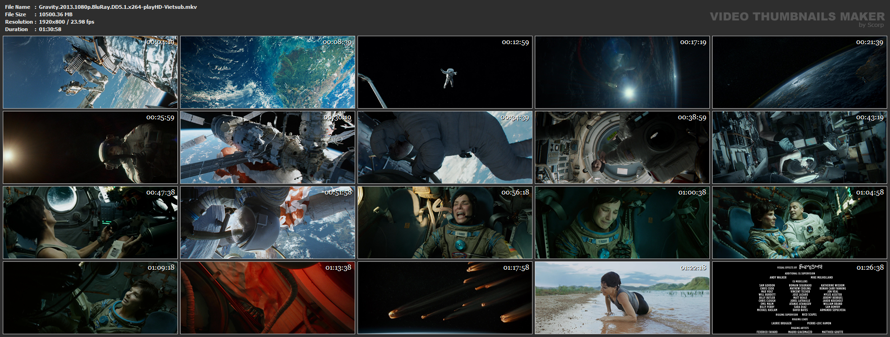
Task: Select the beach thumbnail at 01:22:18
Action: click(622, 298)
